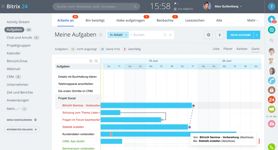Screen dimensions: 278x150
Task: Select the Schulung zum Thema Listen Gantt bar
Action: pos(110,113)
